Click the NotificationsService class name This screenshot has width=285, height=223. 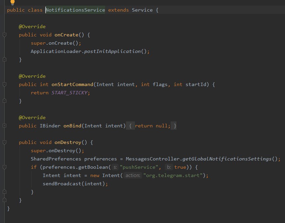click(x=75, y=10)
